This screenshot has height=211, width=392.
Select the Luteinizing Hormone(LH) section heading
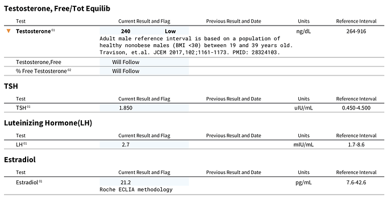(x=48, y=123)
